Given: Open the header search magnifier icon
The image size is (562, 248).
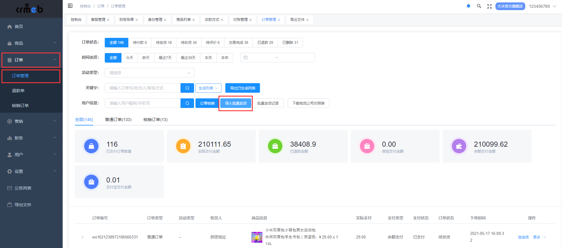Looking at the screenshot, I should click(479, 6).
